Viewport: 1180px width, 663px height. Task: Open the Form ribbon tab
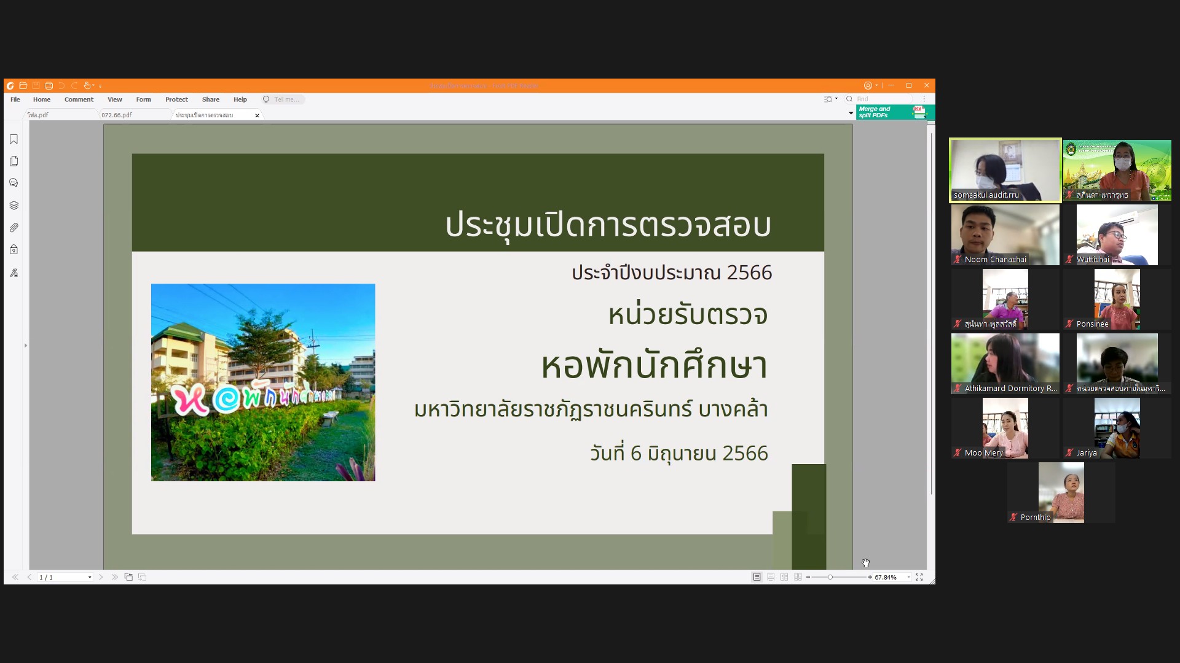tap(143, 99)
